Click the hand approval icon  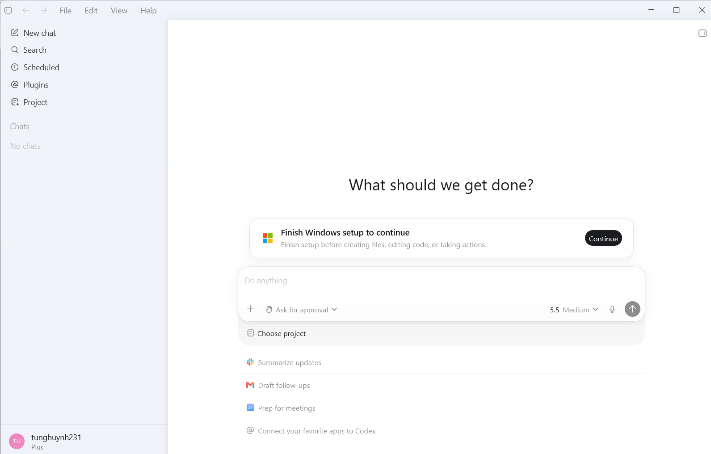click(269, 309)
